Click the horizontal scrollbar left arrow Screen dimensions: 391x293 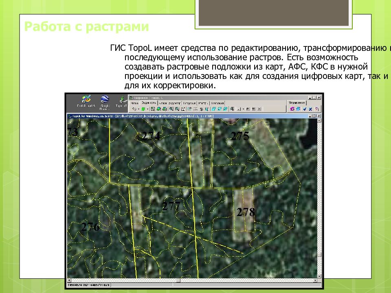point(69,280)
